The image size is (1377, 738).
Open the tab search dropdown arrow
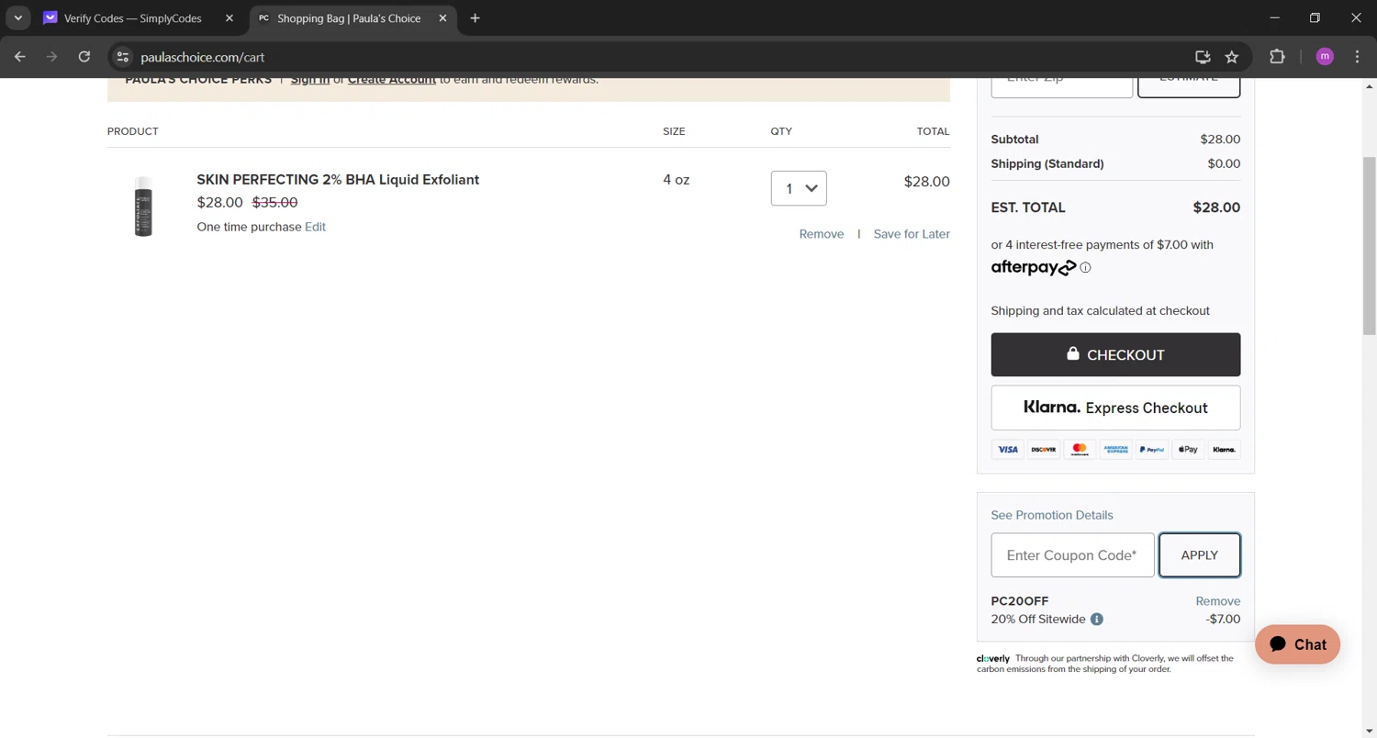click(x=18, y=18)
